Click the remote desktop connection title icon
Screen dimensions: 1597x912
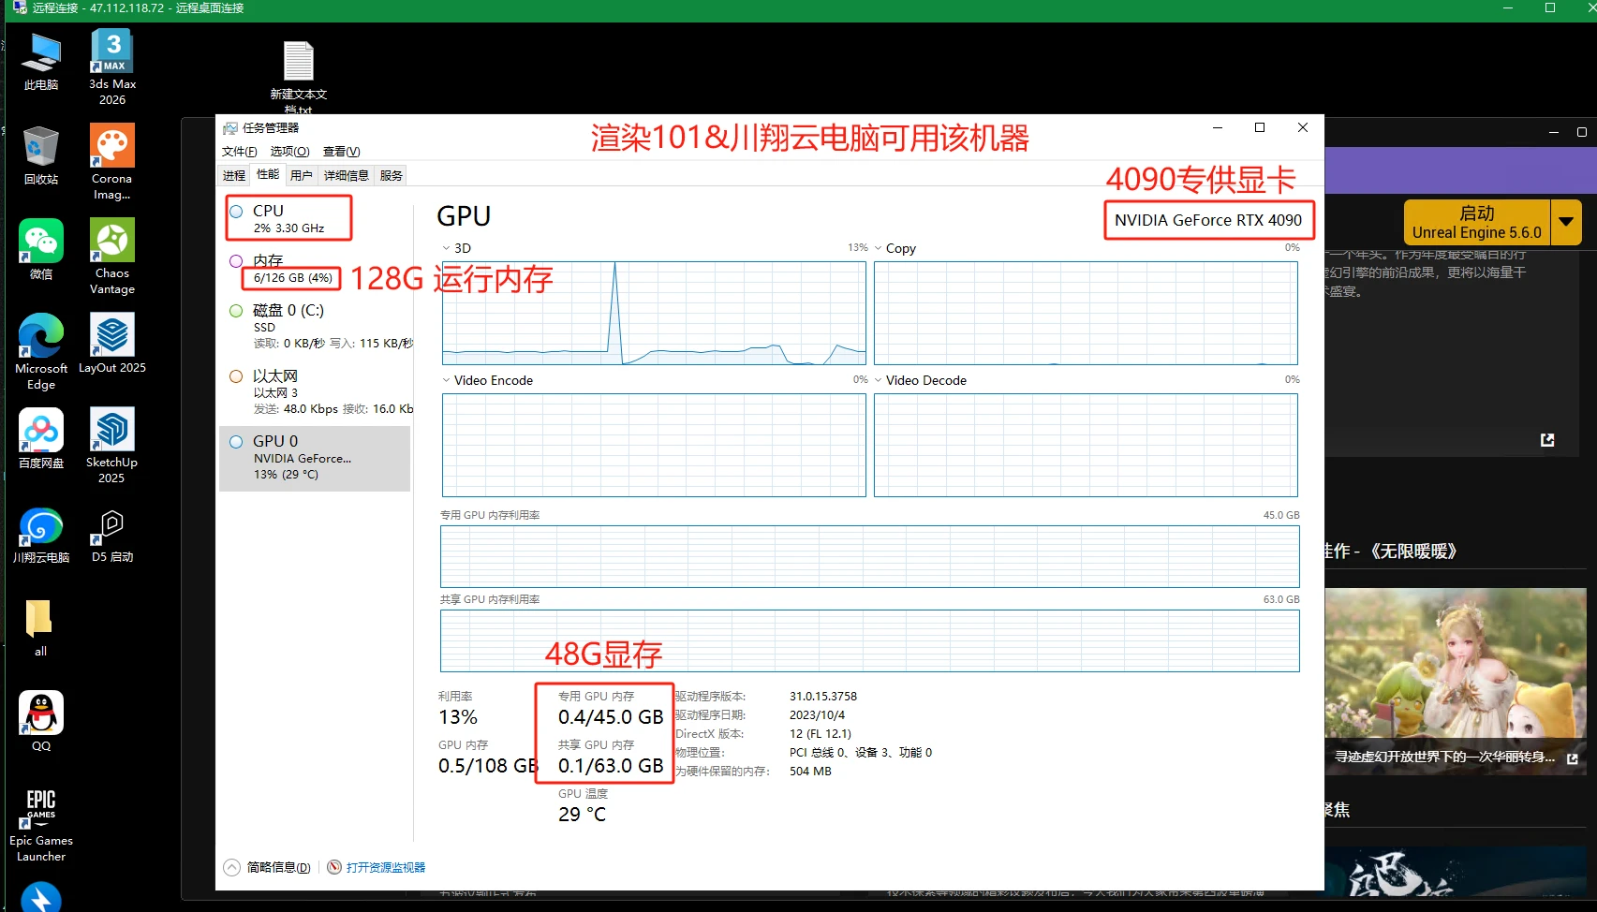pos(20,7)
